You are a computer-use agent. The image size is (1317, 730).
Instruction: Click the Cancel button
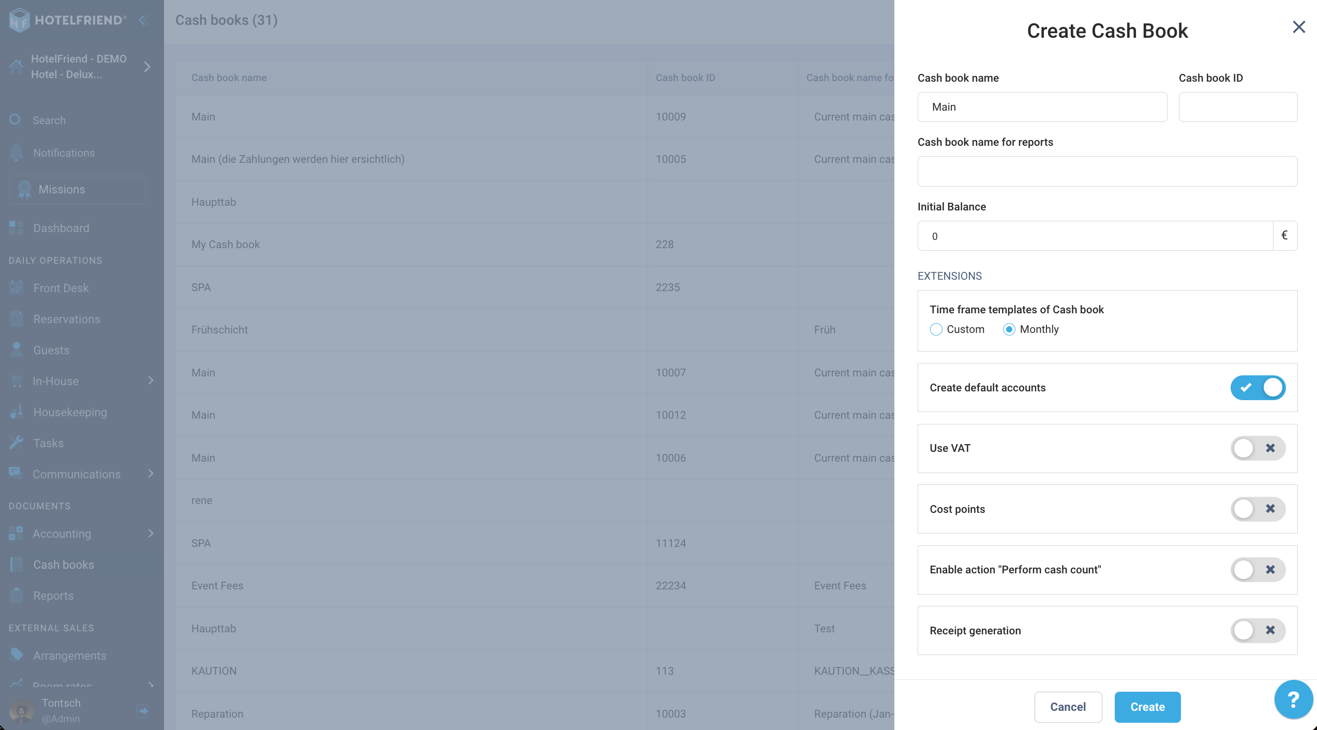1068,707
